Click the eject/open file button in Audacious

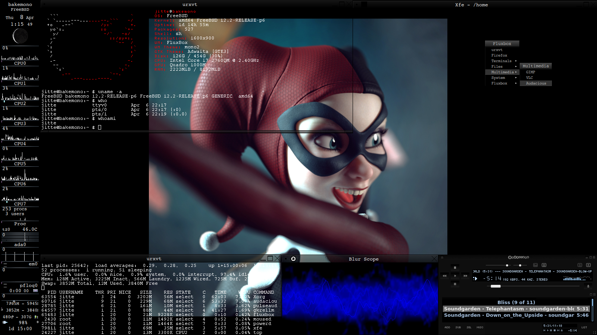pos(588,286)
